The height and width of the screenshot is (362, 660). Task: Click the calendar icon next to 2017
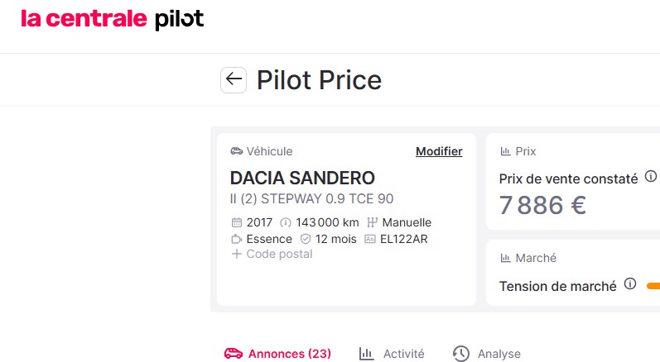pos(237,222)
